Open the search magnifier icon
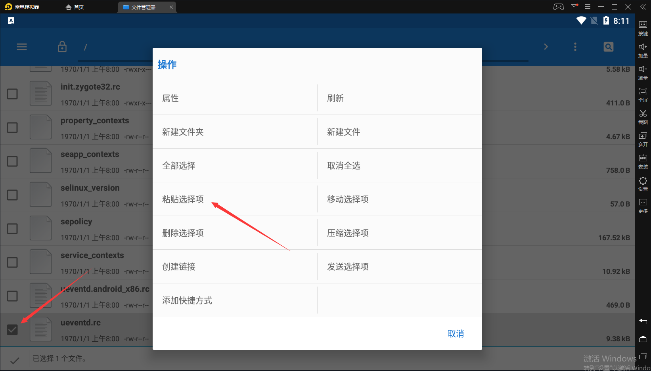This screenshot has width=651, height=371. pyautogui.click(x=608, y=47)
